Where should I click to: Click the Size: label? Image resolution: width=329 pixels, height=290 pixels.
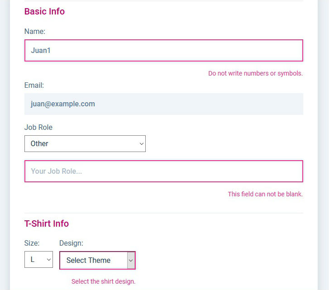tap(32, 243)
